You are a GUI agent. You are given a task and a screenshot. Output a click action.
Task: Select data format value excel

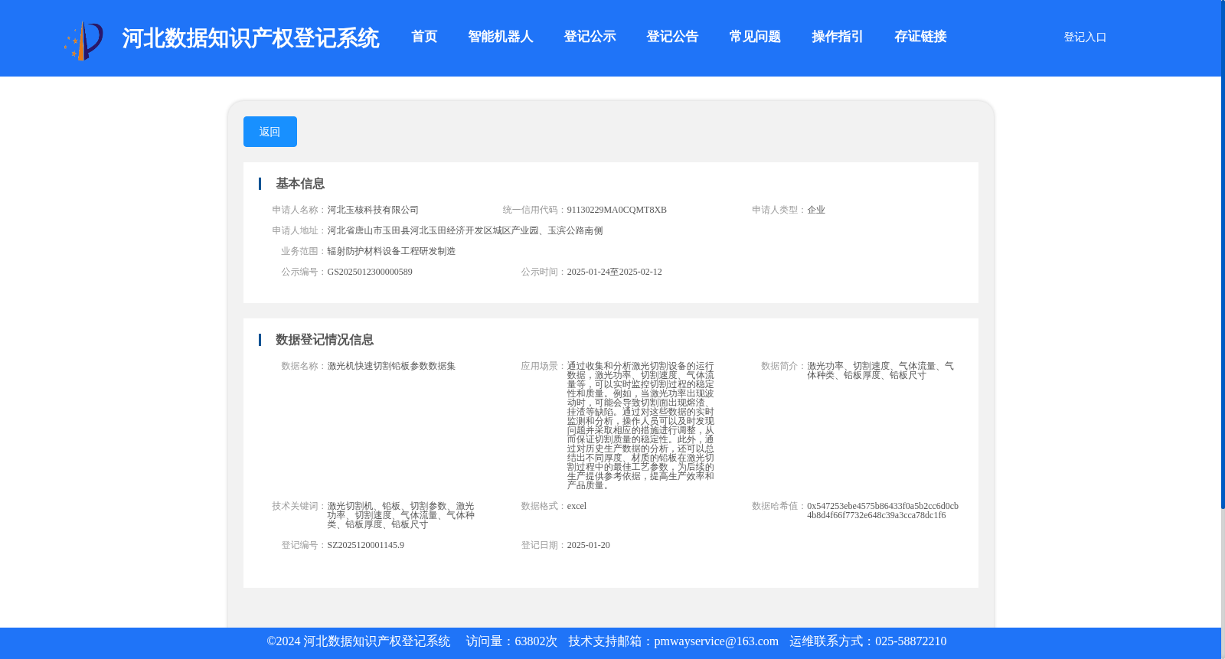pos(577,506)
